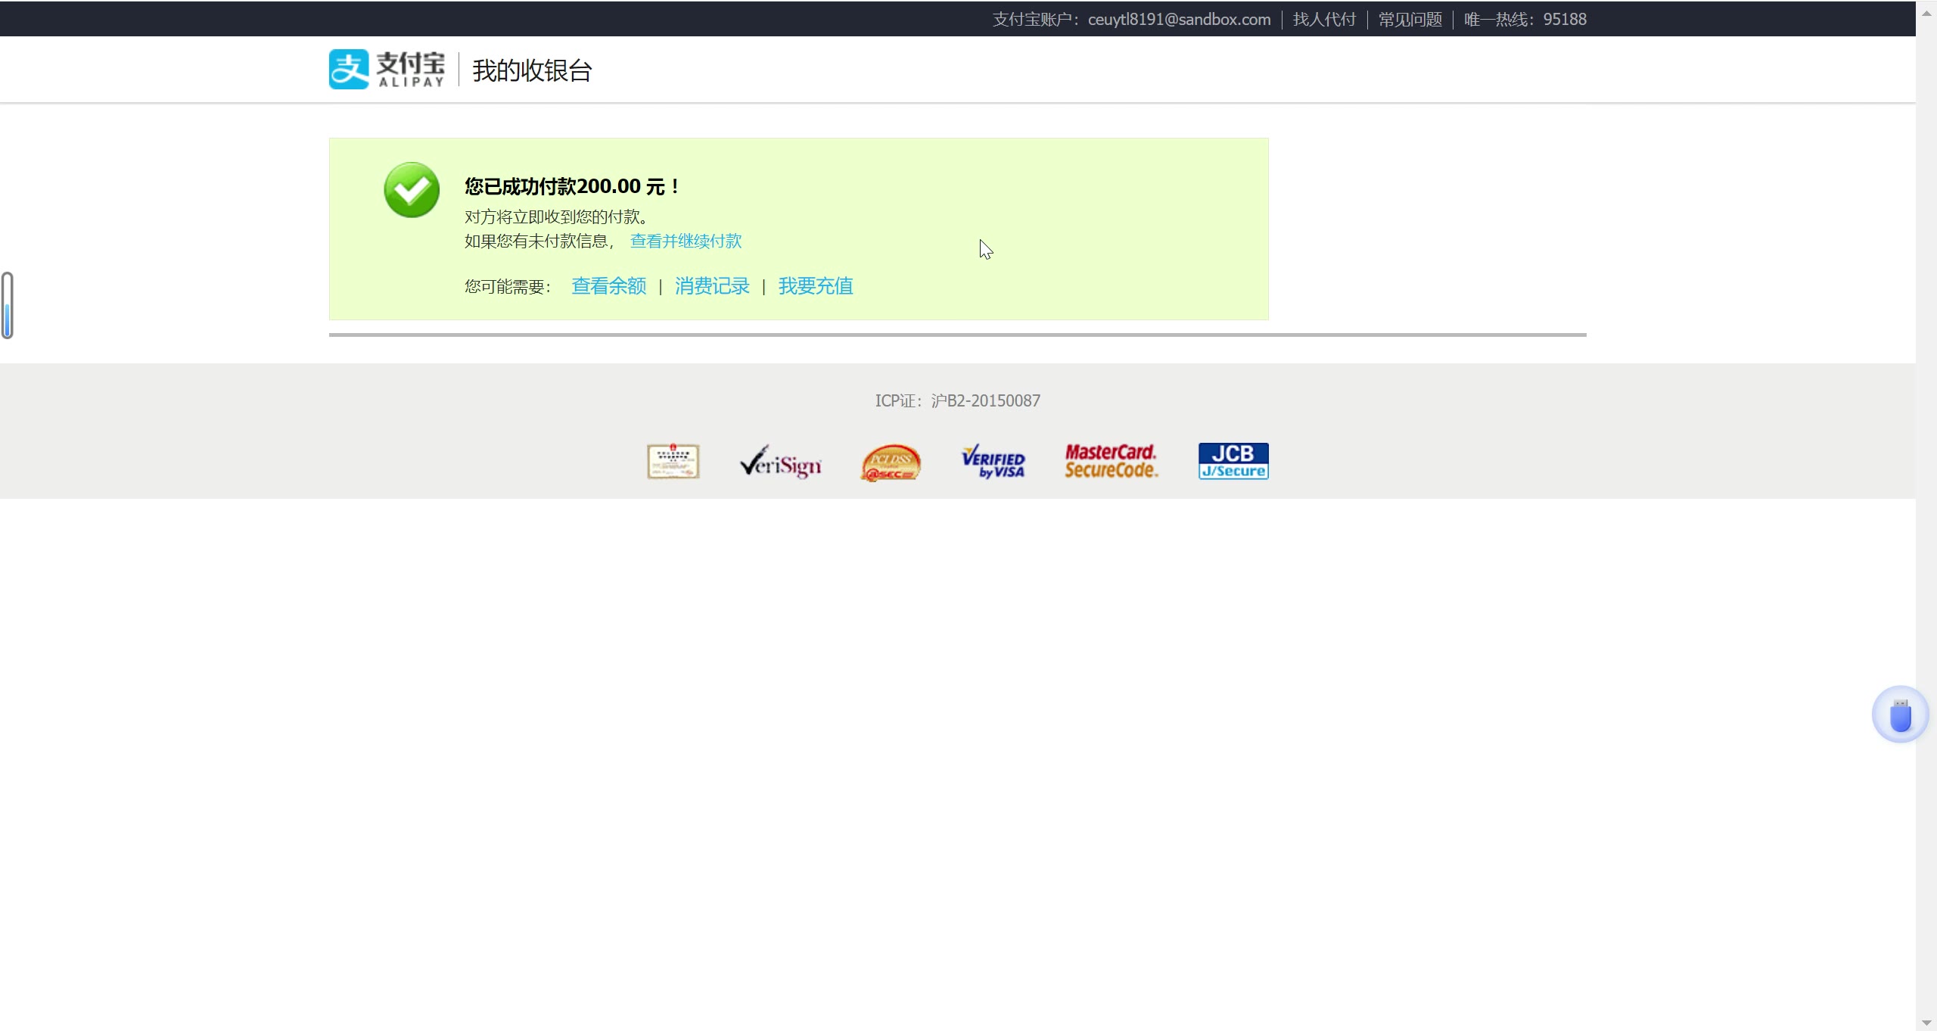Click 我的收银台 heading text

tap(532, 70)
